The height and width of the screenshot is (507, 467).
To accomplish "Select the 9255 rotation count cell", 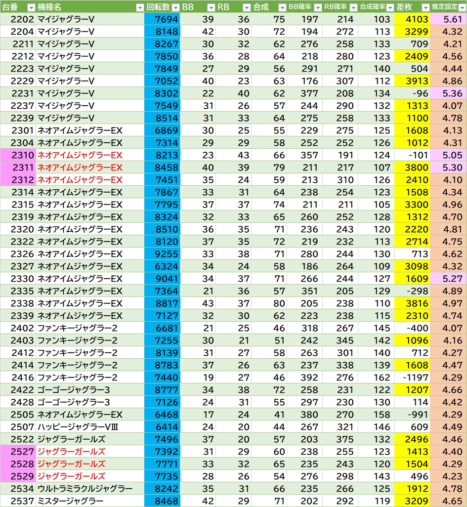I will 162,254.
